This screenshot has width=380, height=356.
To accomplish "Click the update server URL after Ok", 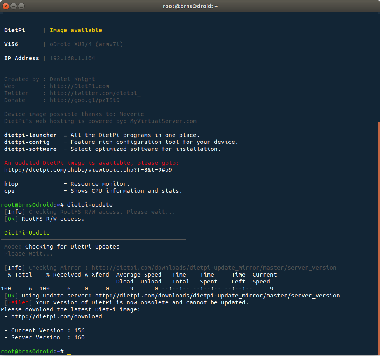I will (217, 296).
